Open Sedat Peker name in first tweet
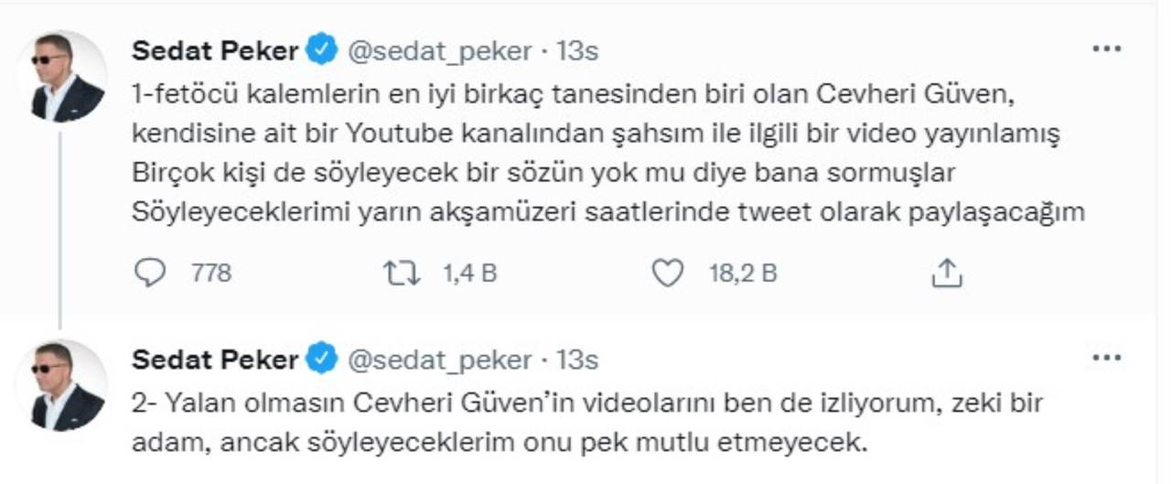Screen dimensions: 1171x484 215,51
